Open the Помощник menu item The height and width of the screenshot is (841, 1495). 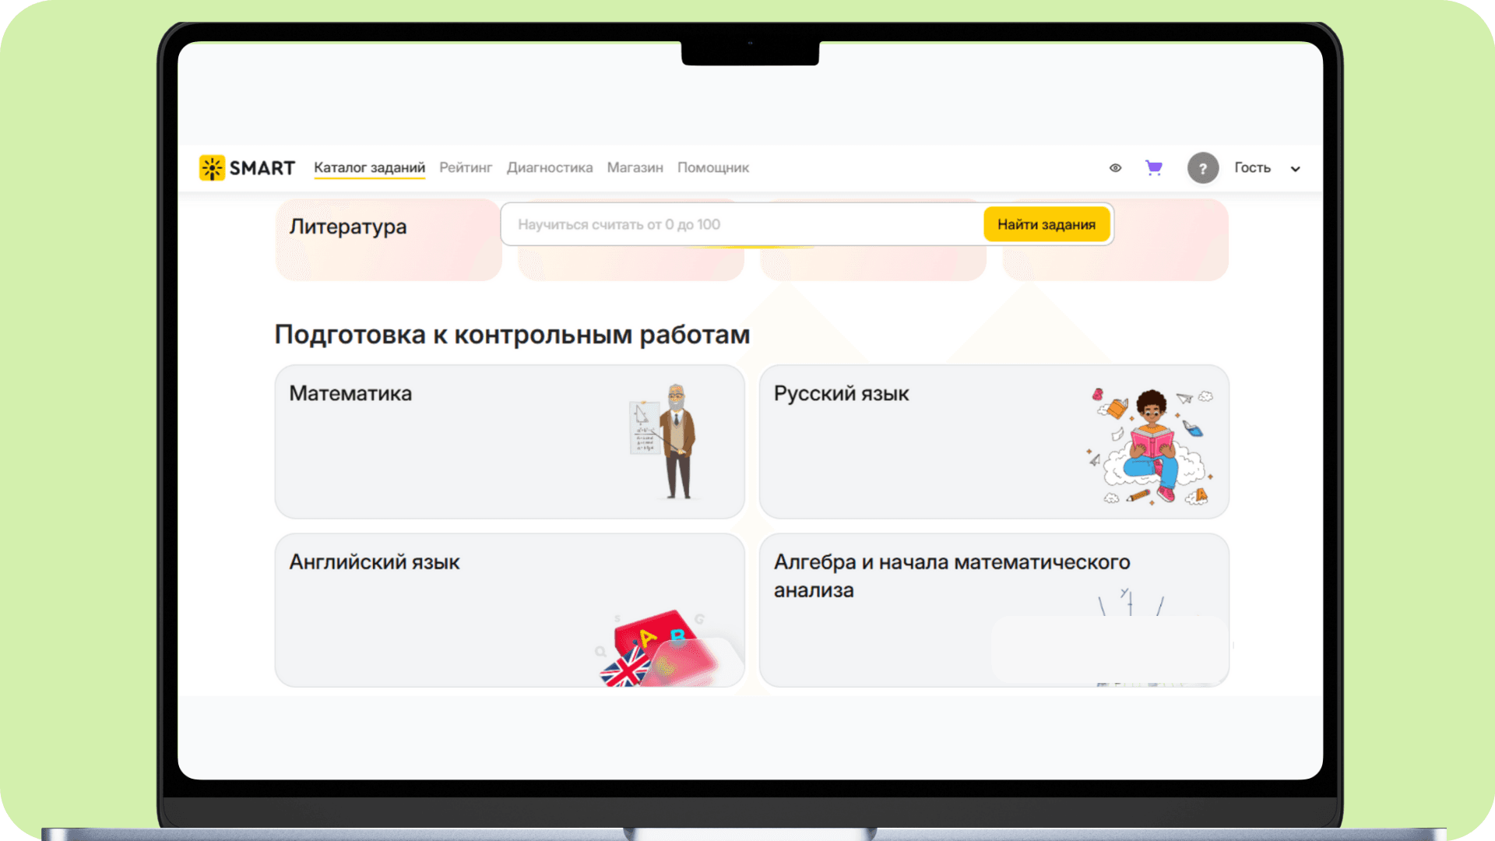point(712,167)
